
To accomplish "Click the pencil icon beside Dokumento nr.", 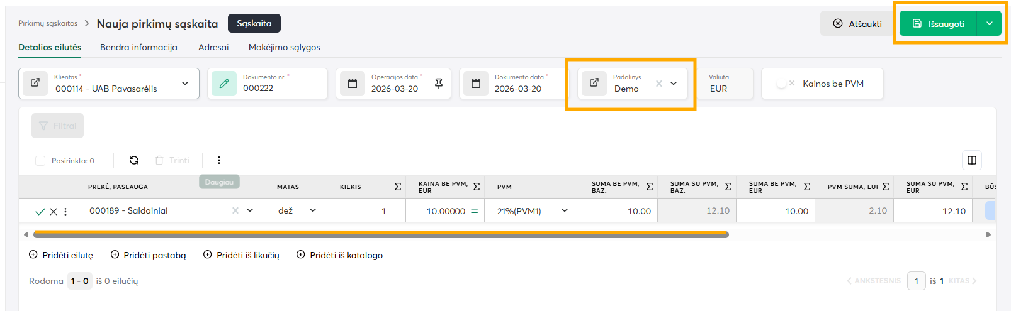I will coord(223,84).
